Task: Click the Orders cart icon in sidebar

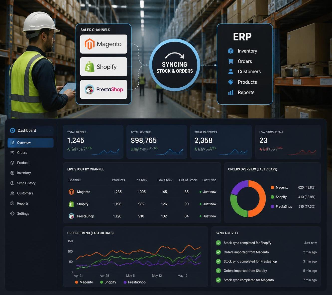Action: 12,153
